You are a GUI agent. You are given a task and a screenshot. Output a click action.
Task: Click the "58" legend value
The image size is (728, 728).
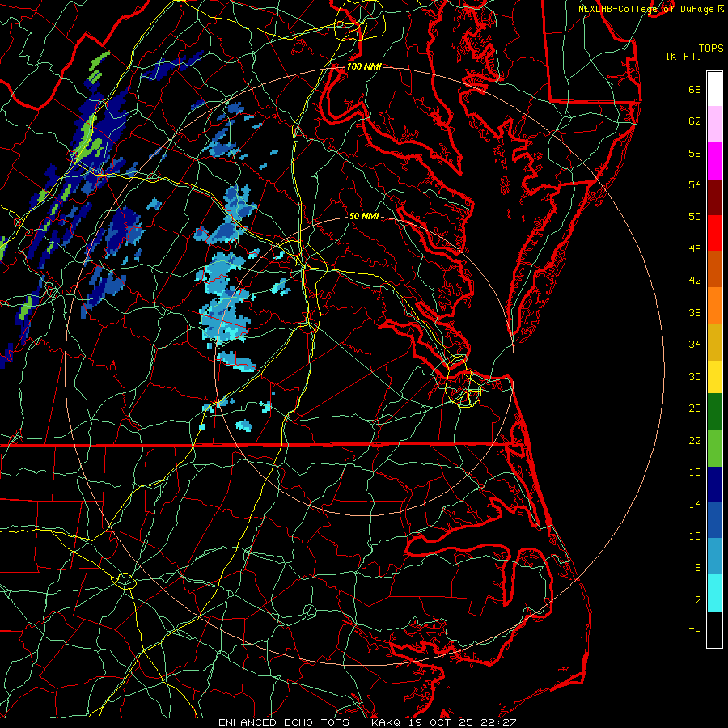point(695,153)
